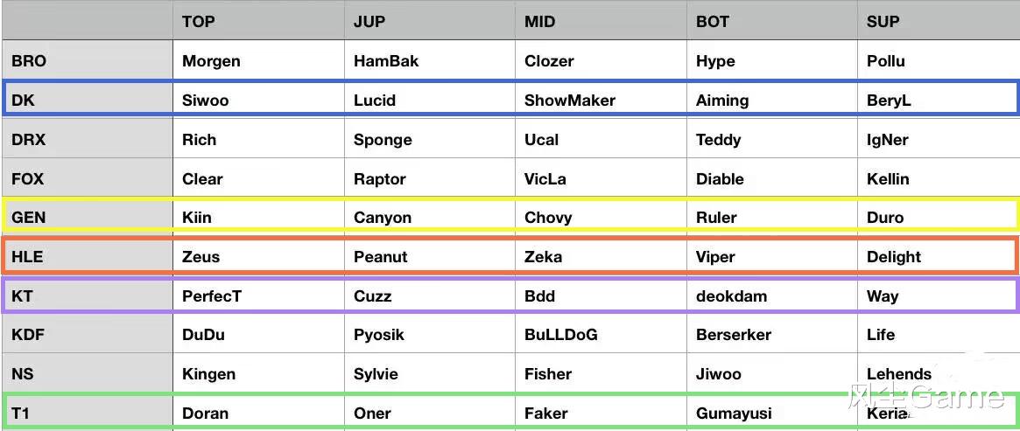Image resolution: width=1020 pixels, height=431 pixels.
Task: Click the GEN team row header
Action: 88,218
